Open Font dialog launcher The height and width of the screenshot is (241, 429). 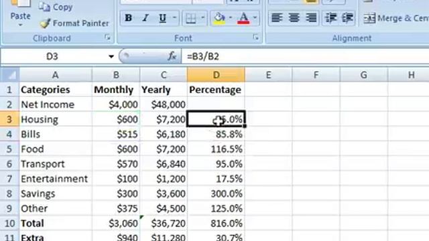pos(256,37)
